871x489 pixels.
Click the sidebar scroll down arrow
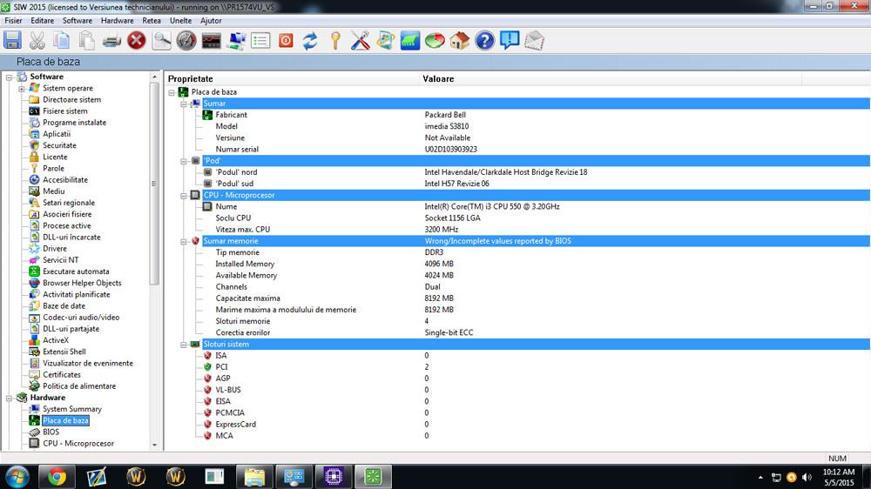point(154,445)
